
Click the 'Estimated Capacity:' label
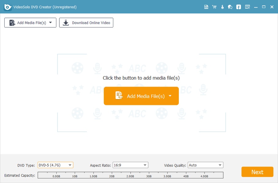tap(20, 175)
